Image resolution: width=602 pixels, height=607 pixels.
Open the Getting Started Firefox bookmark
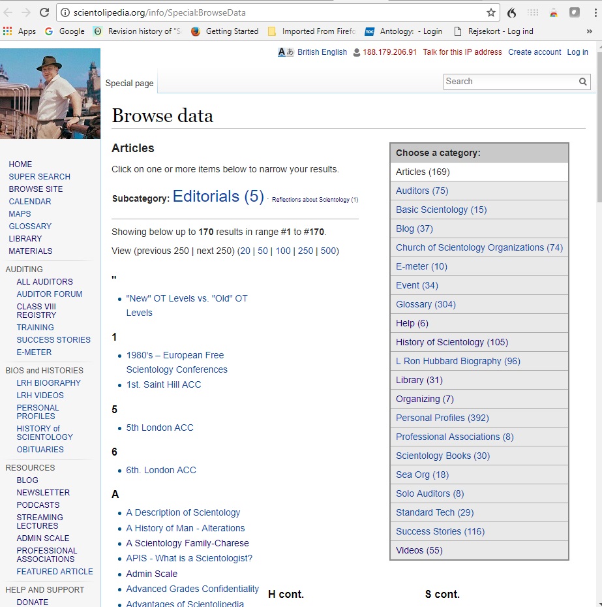(225, 31)
